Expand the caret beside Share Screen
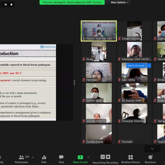This screenshot has width=165, height=165. pyautogui.click(x=88, y=157)
